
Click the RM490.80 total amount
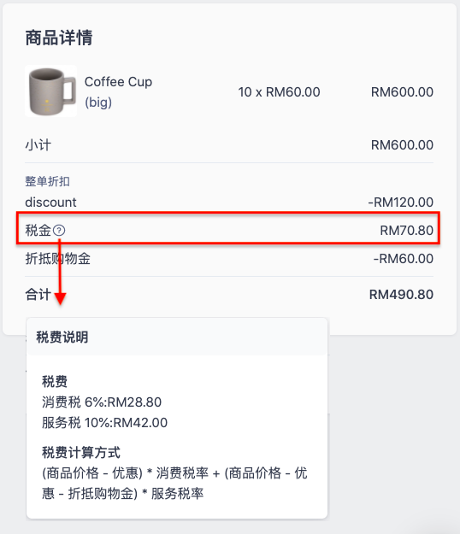(401, 295)
